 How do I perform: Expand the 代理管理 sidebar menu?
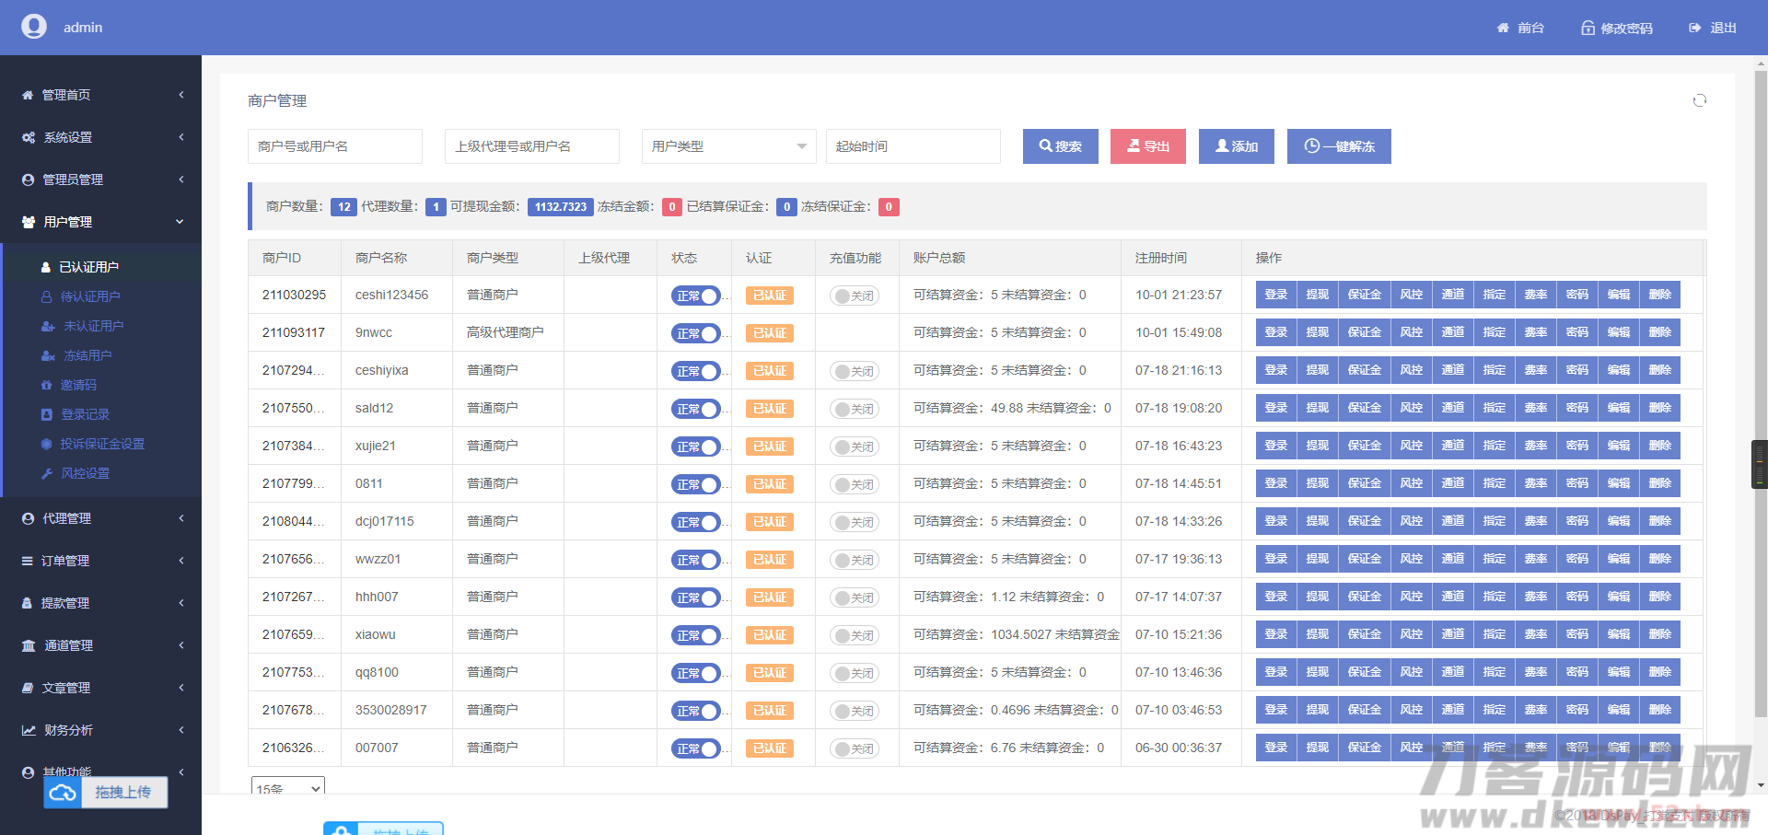101,518
